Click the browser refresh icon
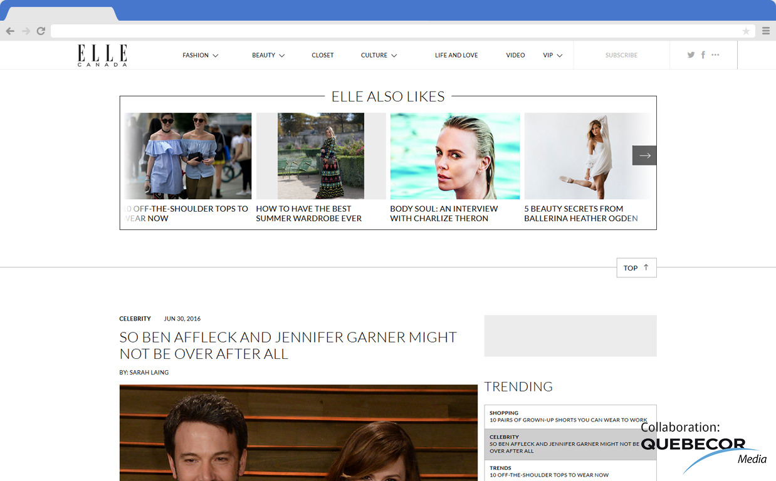Viewport: 776px width, 481px height. click(41, 30)
